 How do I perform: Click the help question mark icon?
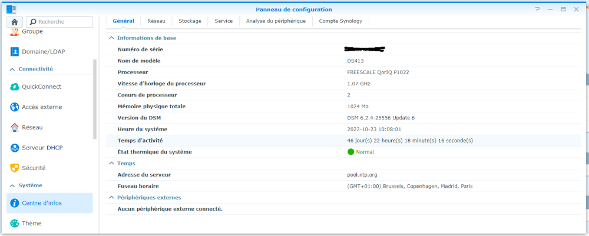(x=538, y=9)
